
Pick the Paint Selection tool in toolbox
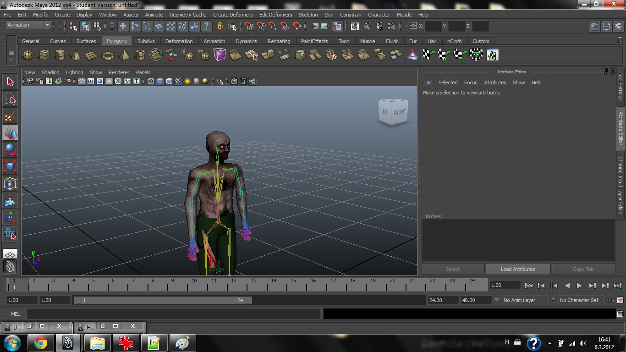(x=10, y=115)
